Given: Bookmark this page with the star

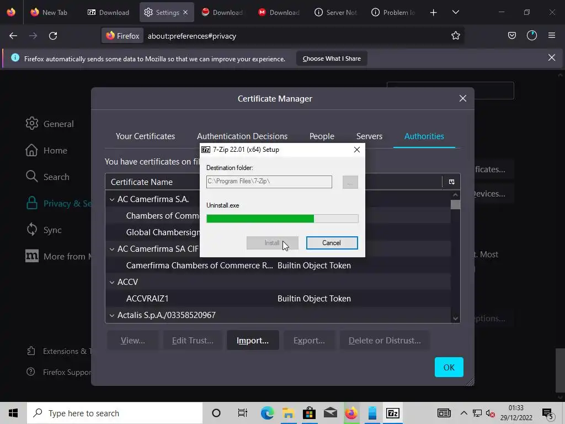Looking at the screenshot, I should click(x=455, y=35).
